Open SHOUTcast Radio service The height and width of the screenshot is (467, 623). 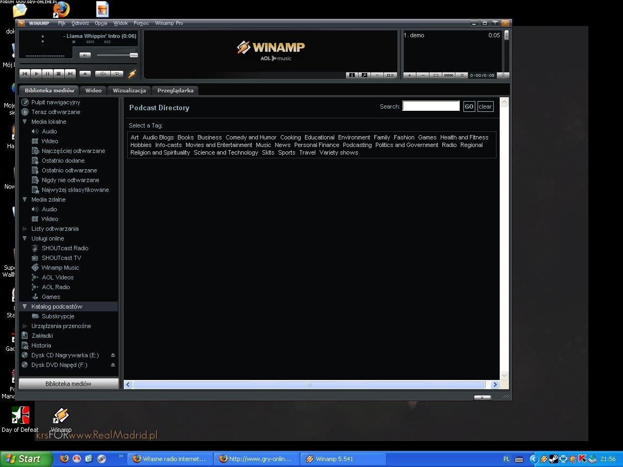tap(65, 248)
